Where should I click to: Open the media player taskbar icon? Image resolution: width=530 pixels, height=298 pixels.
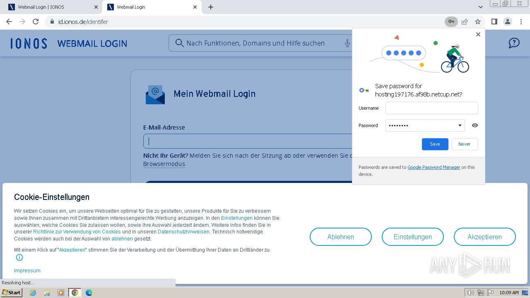[61, 293]
